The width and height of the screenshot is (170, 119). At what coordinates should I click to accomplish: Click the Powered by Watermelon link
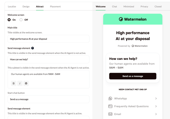(133, 46)
